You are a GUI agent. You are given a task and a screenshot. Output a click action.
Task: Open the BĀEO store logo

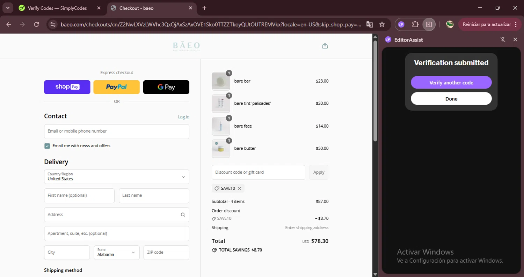click(187, 46)
